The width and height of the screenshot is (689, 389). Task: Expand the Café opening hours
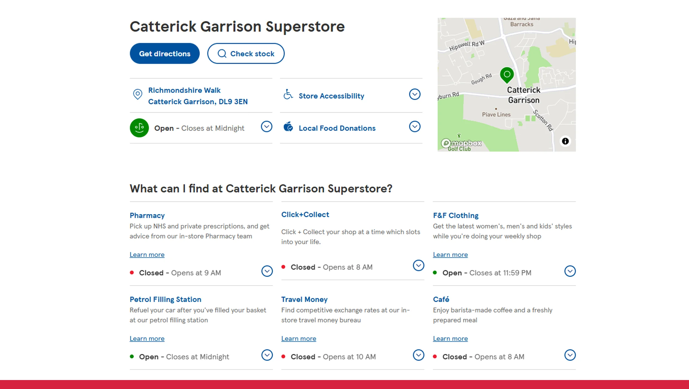(570, 355)
